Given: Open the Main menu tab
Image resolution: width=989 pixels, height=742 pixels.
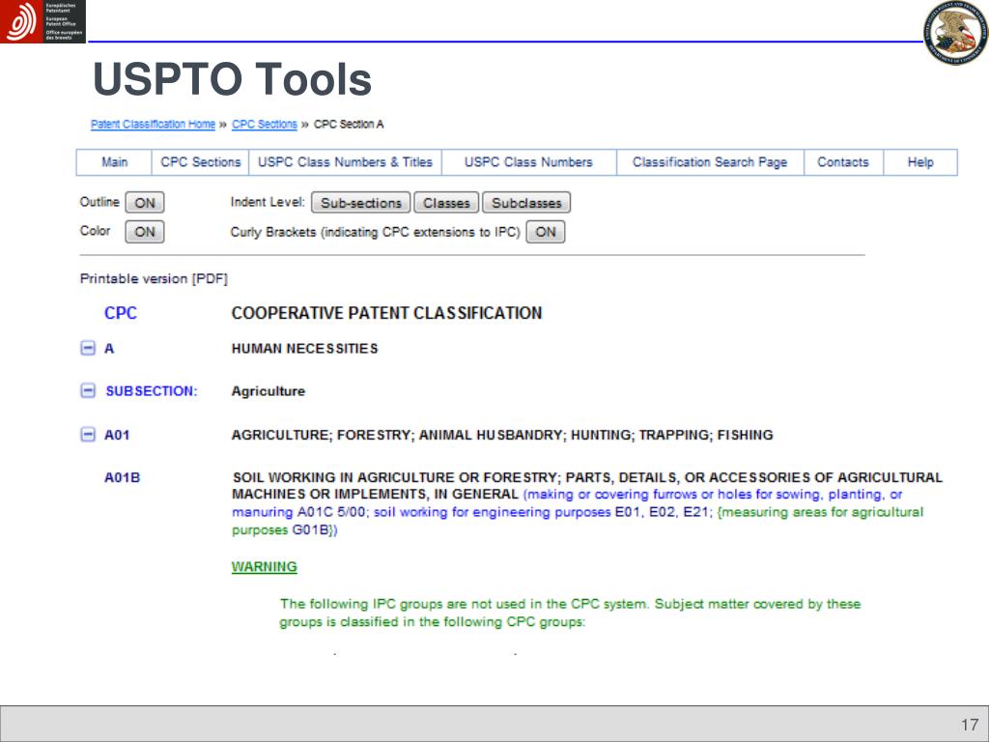Looking at the screenshot, I should [114, 162].
